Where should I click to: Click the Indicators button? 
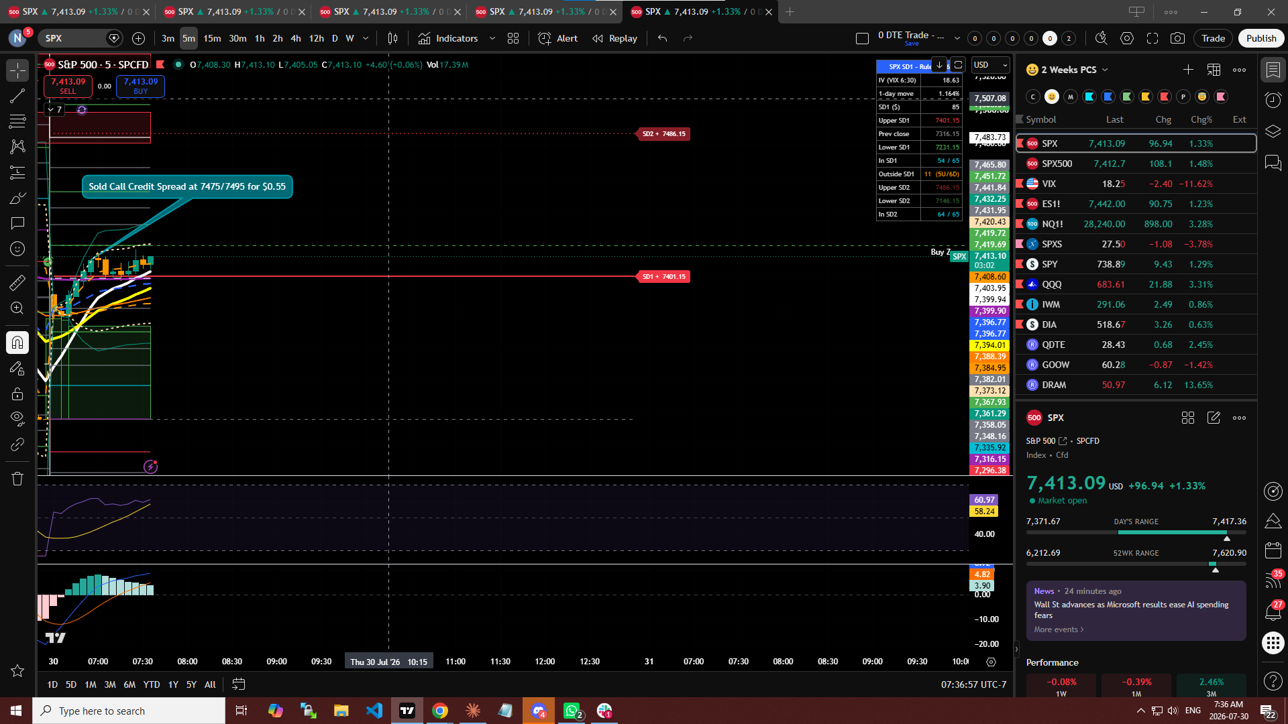tap(448, 38)
